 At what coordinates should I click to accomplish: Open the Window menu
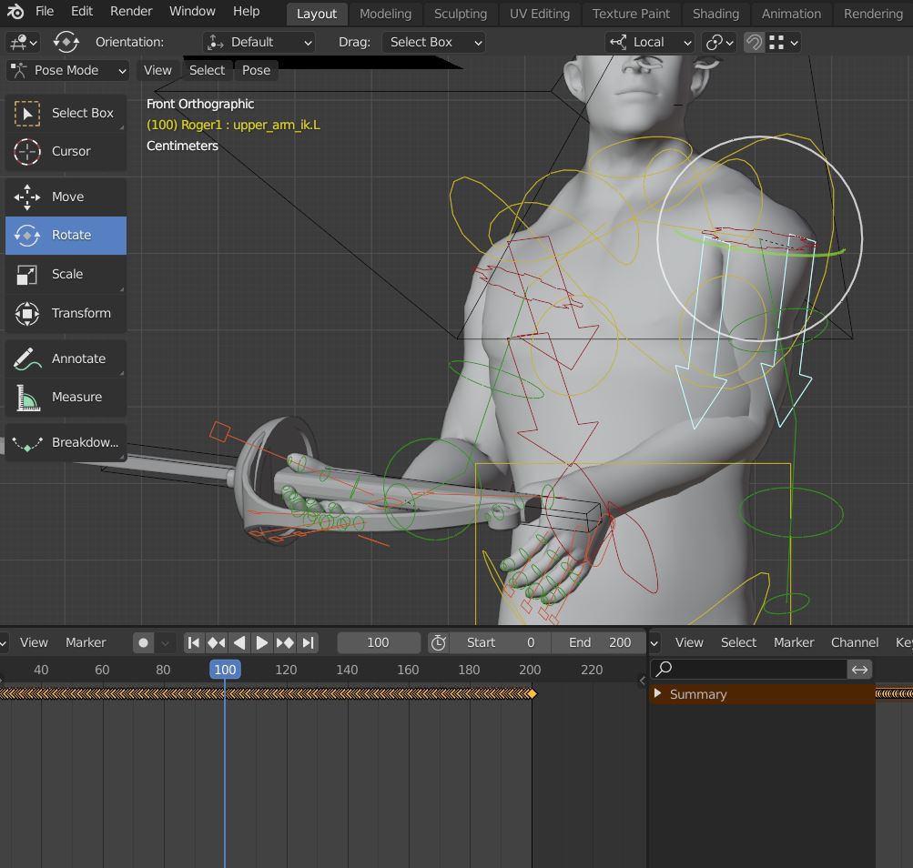[192, 11]
